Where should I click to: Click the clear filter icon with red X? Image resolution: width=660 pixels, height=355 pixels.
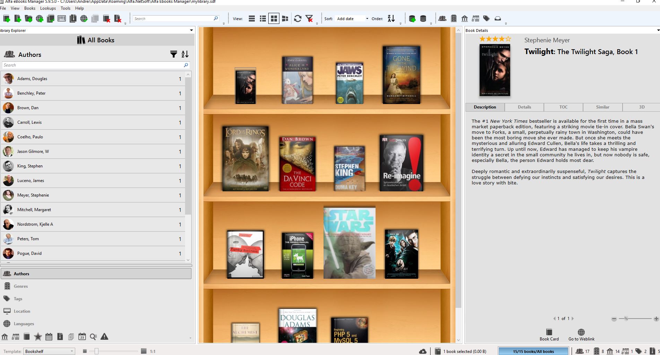coord(309,19)
